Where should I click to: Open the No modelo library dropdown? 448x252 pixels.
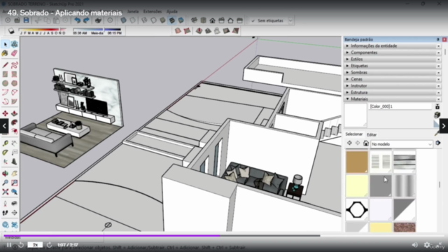click(402, 144)
